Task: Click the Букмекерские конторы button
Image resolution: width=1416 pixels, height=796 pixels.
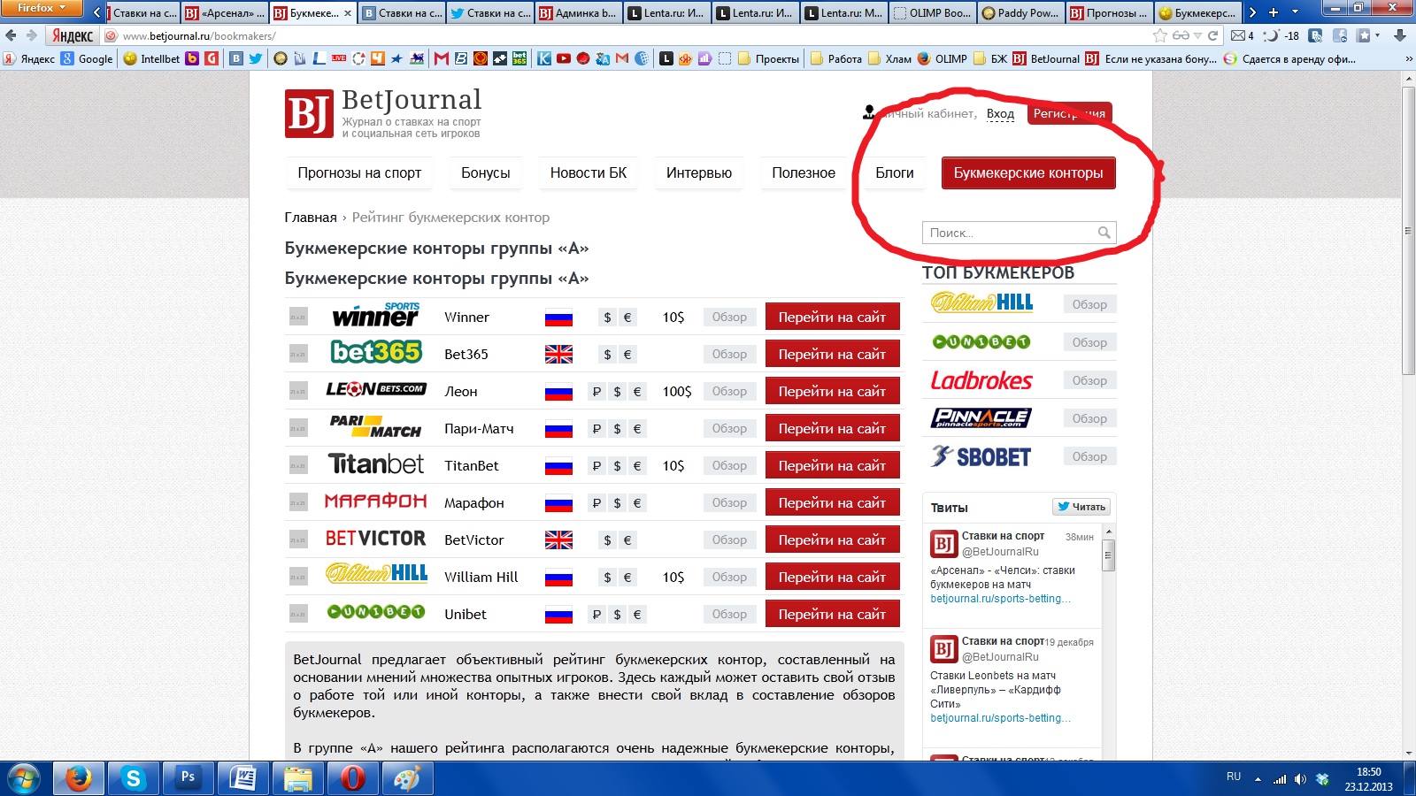Action: [x=1028, y=173]
